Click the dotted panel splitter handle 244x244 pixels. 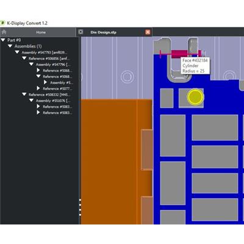coord(80,207)
